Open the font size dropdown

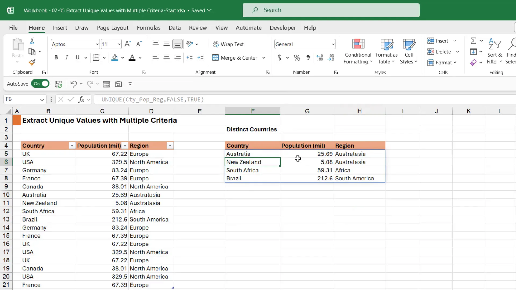pos(119,44)
